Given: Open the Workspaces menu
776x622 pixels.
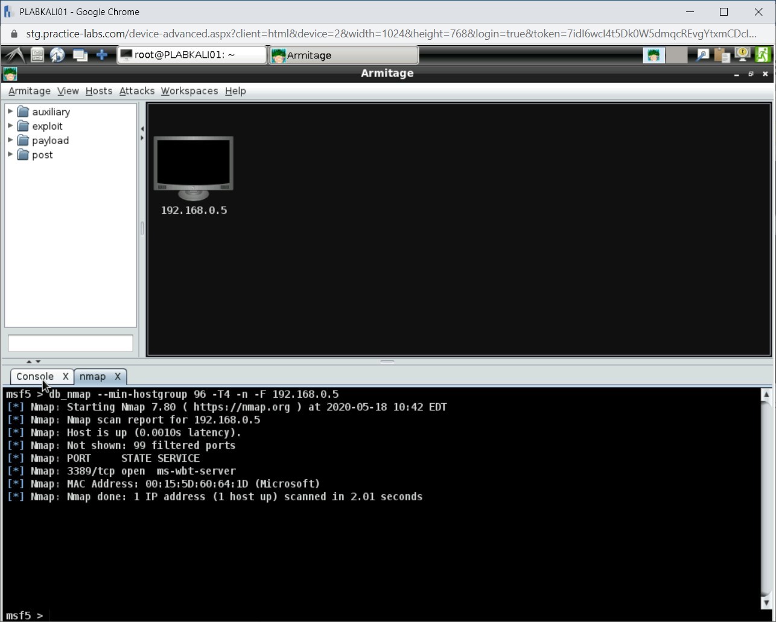Looking at the screenshot, I should coord(189,91).
